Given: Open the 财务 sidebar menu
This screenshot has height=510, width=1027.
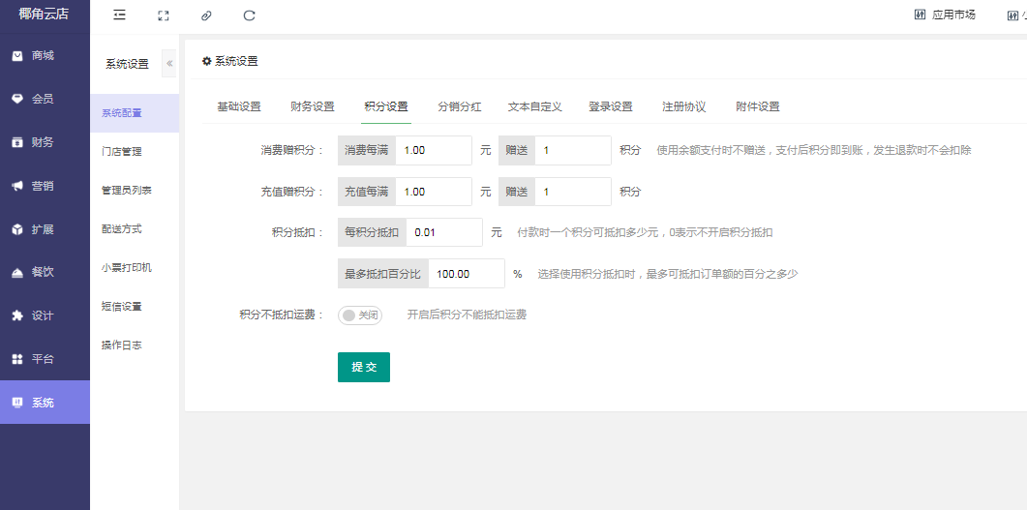Looking at the screenshot, I should click(45, 142).
